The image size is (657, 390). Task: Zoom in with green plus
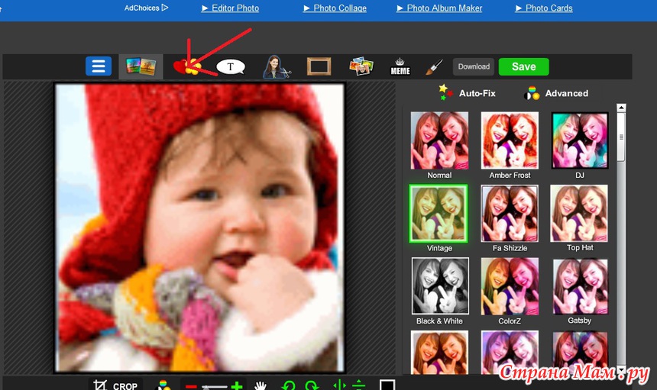tap(237, 386)
